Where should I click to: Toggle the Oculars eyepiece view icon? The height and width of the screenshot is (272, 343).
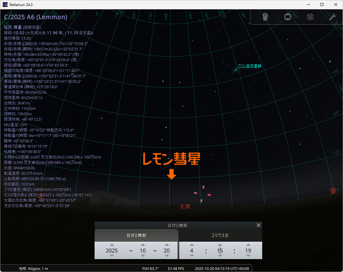click(x=265, y=17)
